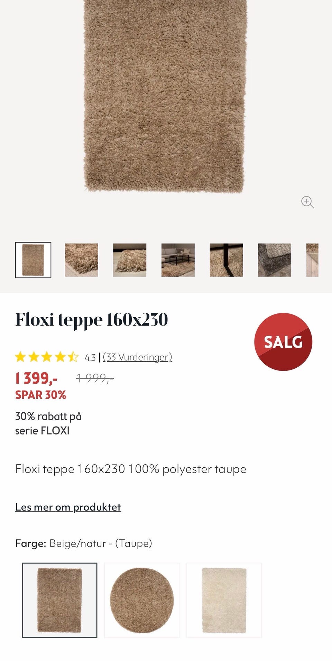The height and width of the screenshot is (661, 332).
Task: Select the first rug thumbnail
Action: (33, 260)
